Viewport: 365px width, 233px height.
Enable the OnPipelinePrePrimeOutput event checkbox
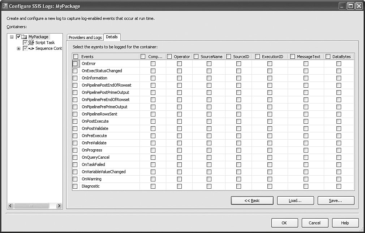click(x=75, y=107)
